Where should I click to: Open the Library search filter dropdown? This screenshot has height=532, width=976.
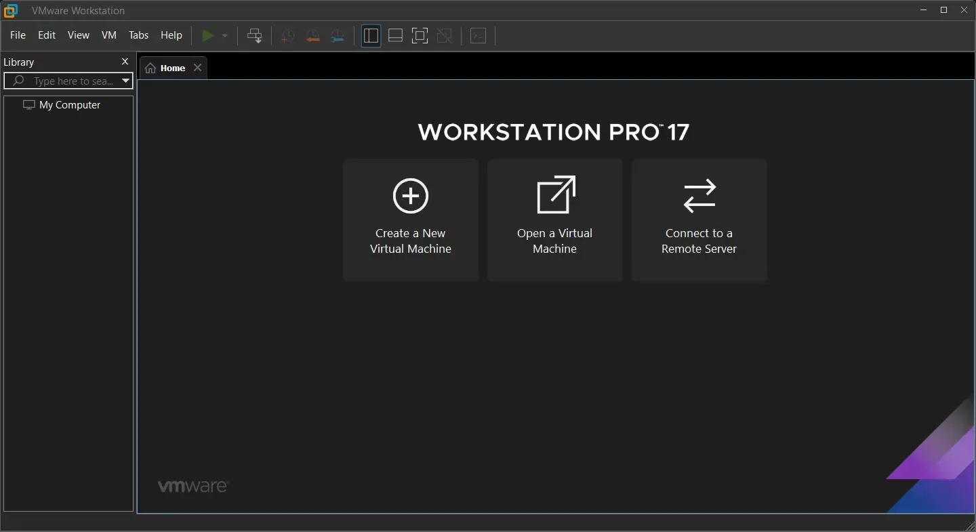click(x=125, y=81)
